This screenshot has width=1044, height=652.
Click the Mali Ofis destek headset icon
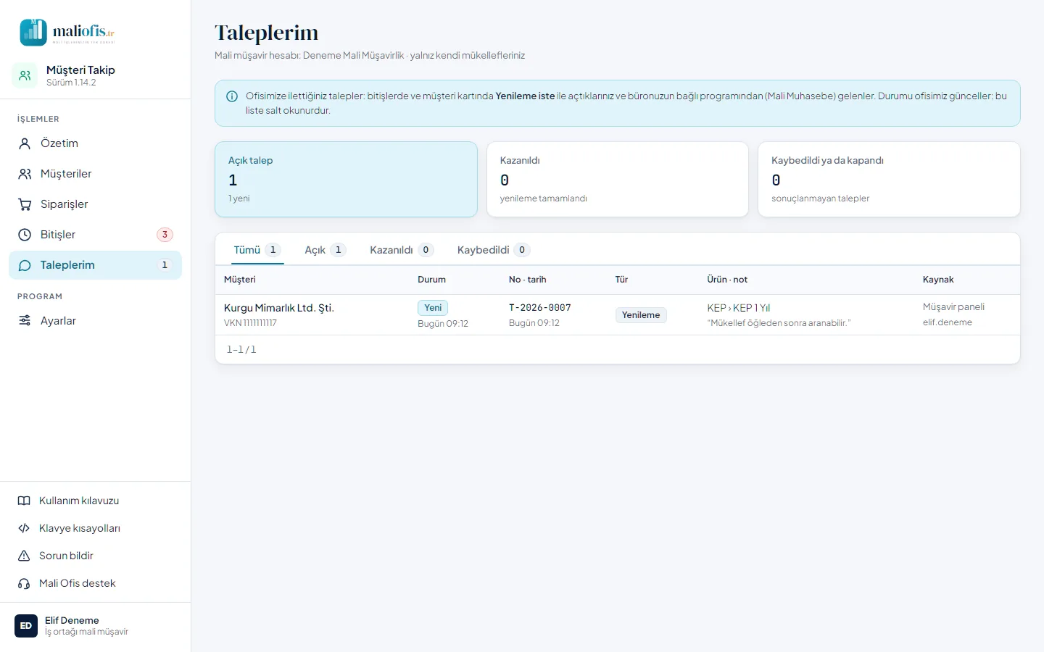pyautogui.click(x=24, y=583)
